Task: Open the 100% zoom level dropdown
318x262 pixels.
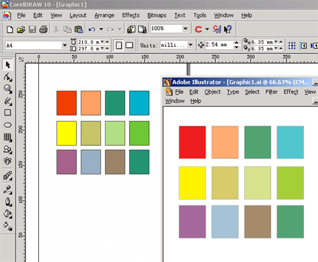Action: [x=186, y=29]
